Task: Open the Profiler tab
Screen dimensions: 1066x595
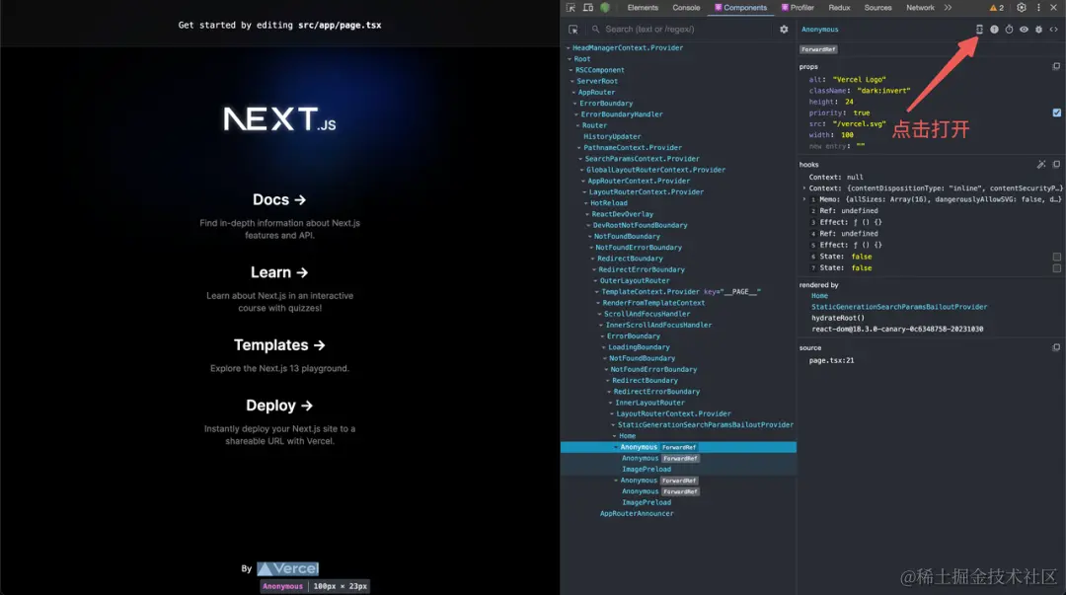Action: [798, 8]
